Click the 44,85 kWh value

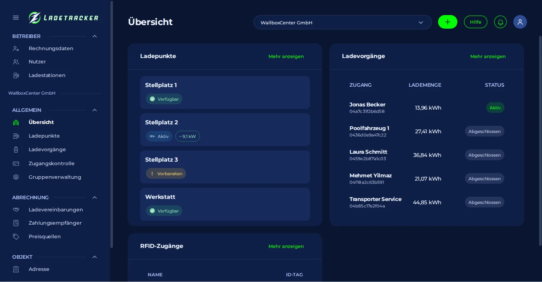(427, 202)
